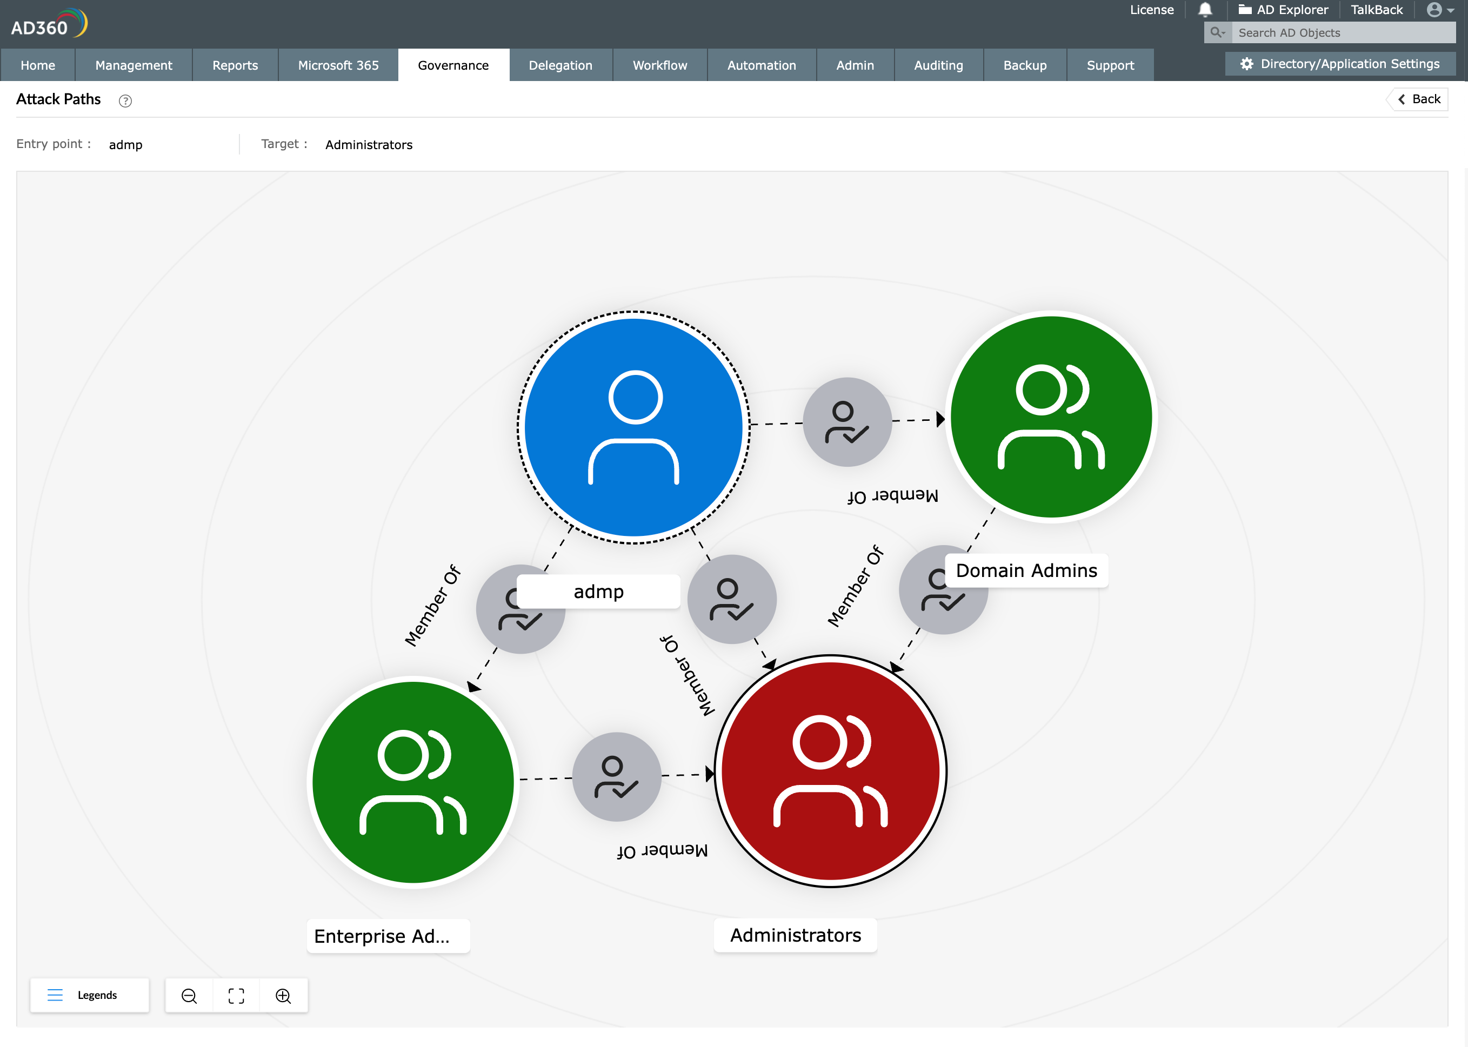Screen dimensions: 1468x1047
Task: Open the search type dropdown
Action: pyautogui.click(x=1217, y=32)
